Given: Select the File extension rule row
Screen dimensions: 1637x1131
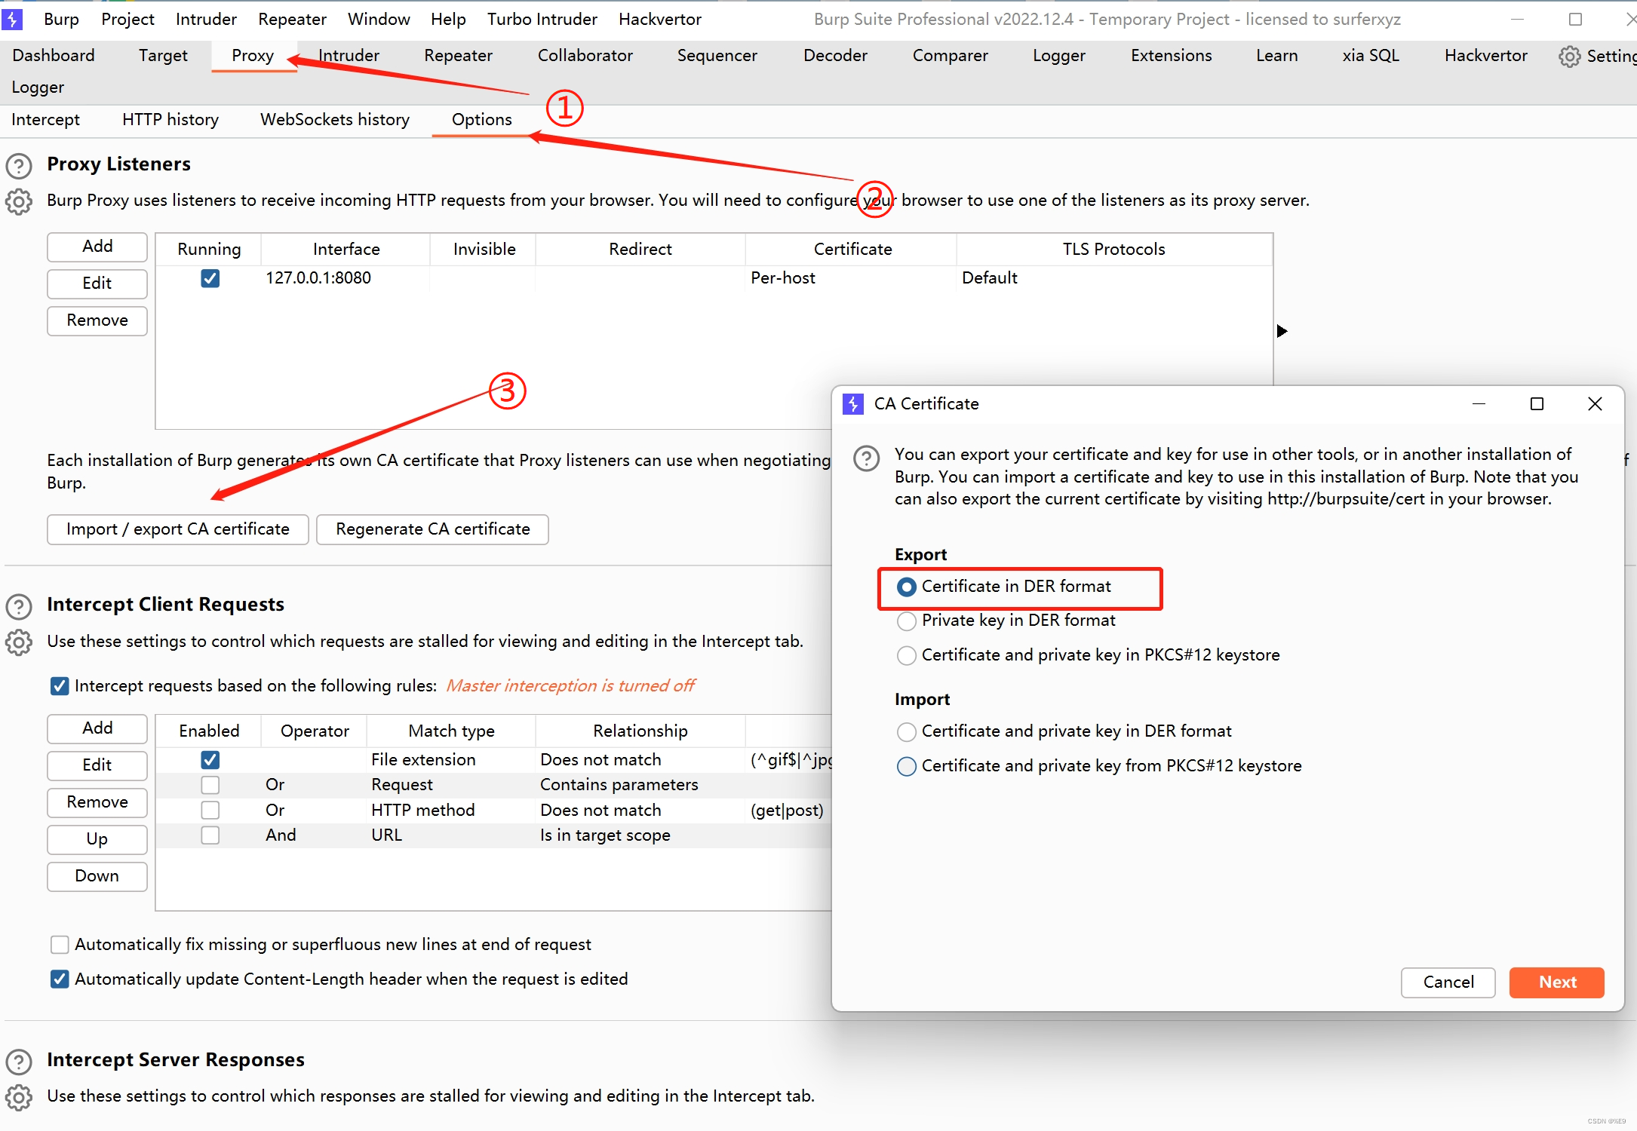Looking at the screenshot, I should [422, 760].
